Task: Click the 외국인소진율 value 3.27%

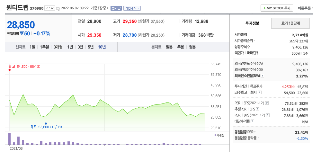Action: [x=302, y=76]
